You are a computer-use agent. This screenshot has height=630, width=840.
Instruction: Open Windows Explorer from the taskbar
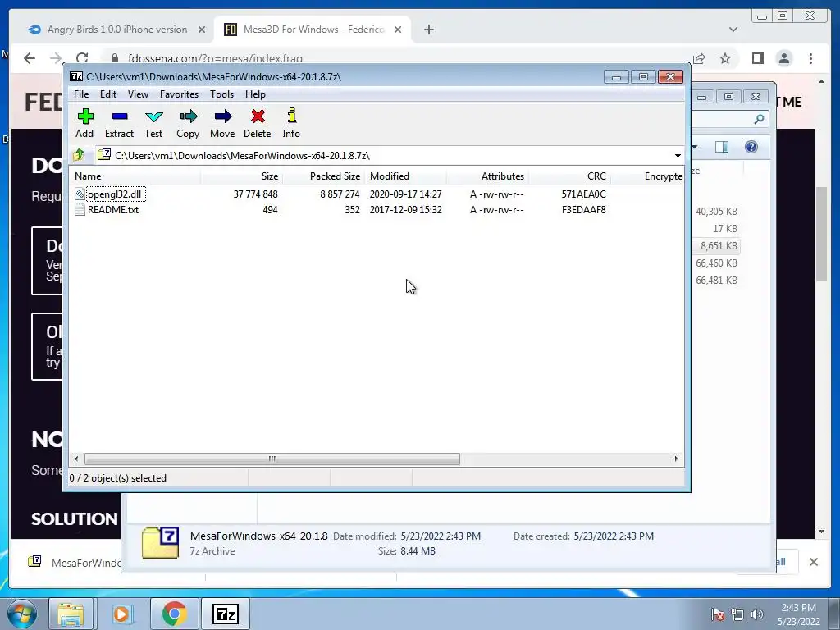[71, 614]
